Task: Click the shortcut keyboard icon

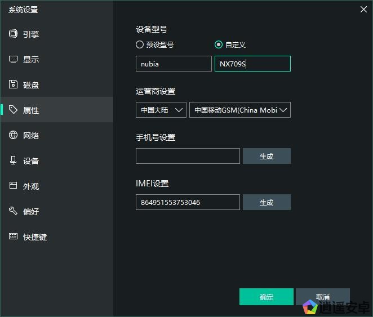Action: (x=14, y=236)
